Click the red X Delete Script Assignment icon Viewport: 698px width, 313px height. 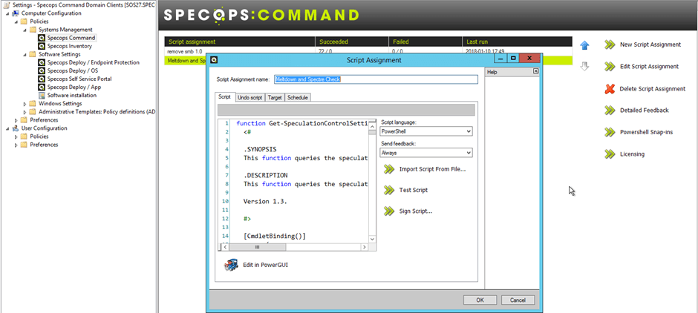click(x=610, y=88)
